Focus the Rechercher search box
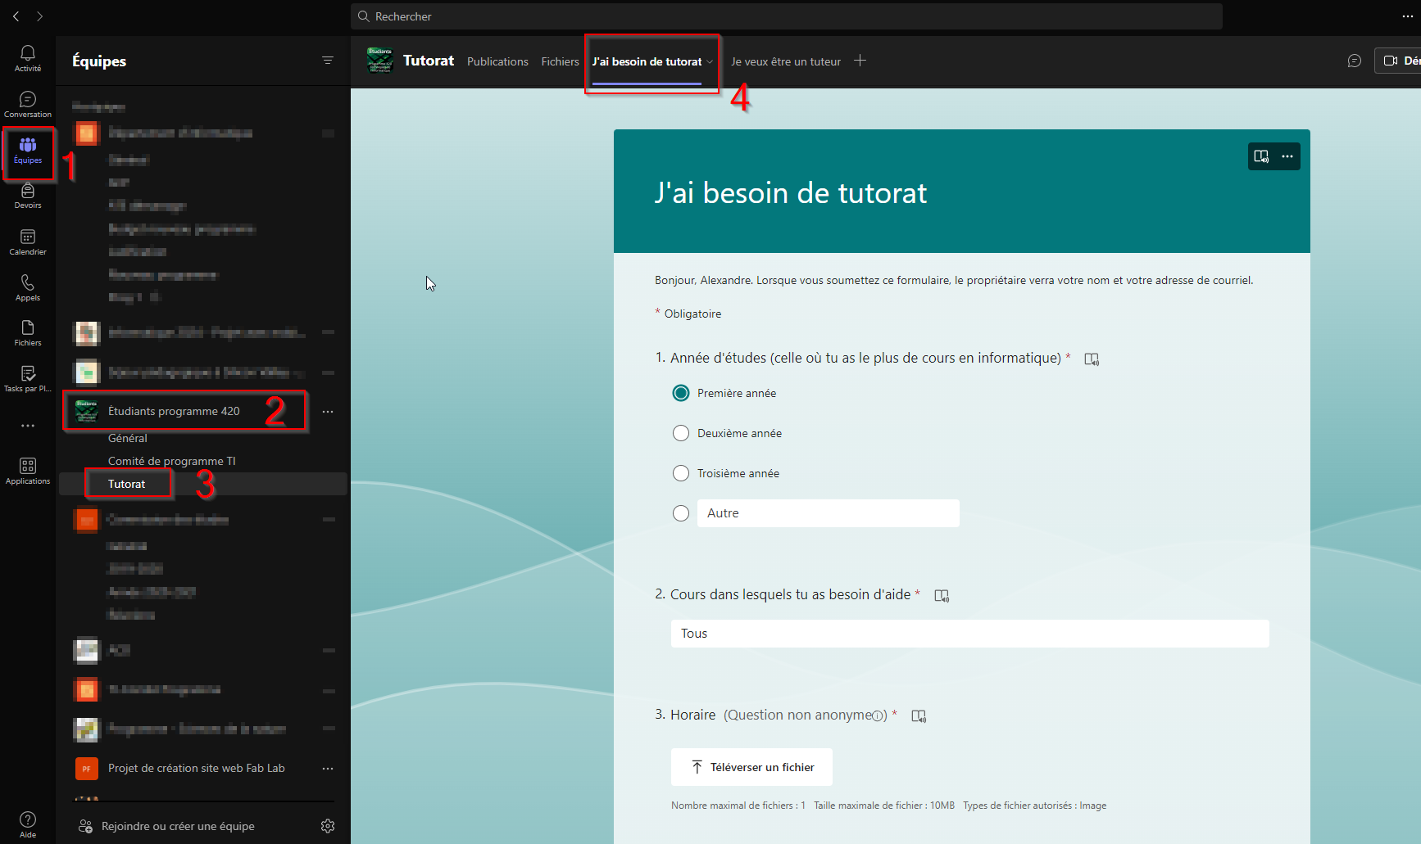This screenshot has height=844, width=1421. coord(787,16)
